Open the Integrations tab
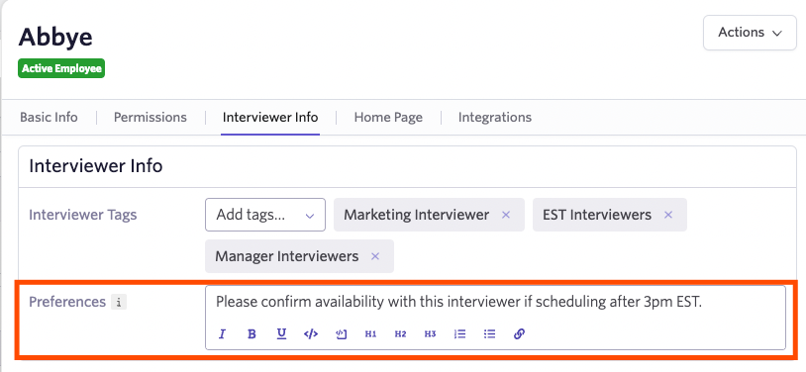 coord(495,117)
